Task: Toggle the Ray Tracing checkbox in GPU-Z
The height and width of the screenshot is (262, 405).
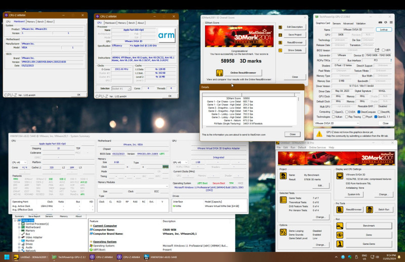Action: (347, 117)
